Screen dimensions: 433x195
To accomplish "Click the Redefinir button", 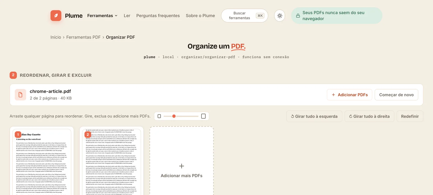I will click(410, 116).
